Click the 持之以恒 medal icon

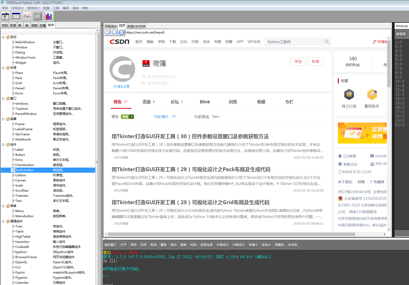(349, 95)
